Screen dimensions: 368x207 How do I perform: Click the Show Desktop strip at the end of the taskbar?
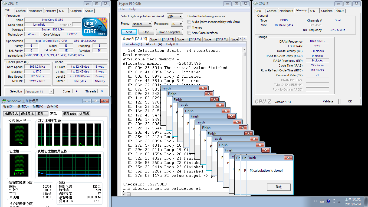[366, 202]
